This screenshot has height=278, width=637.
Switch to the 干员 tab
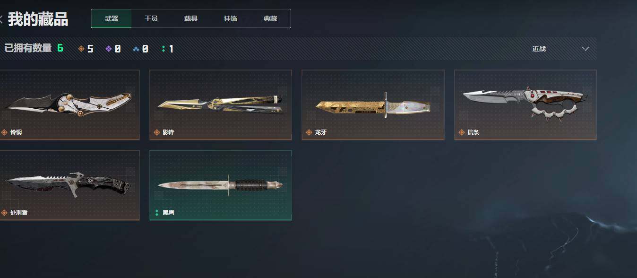[x=151, y=19]
